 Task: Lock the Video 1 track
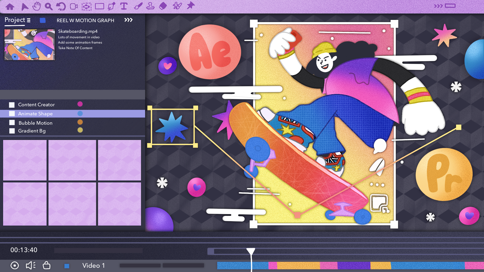click(47, 265)
